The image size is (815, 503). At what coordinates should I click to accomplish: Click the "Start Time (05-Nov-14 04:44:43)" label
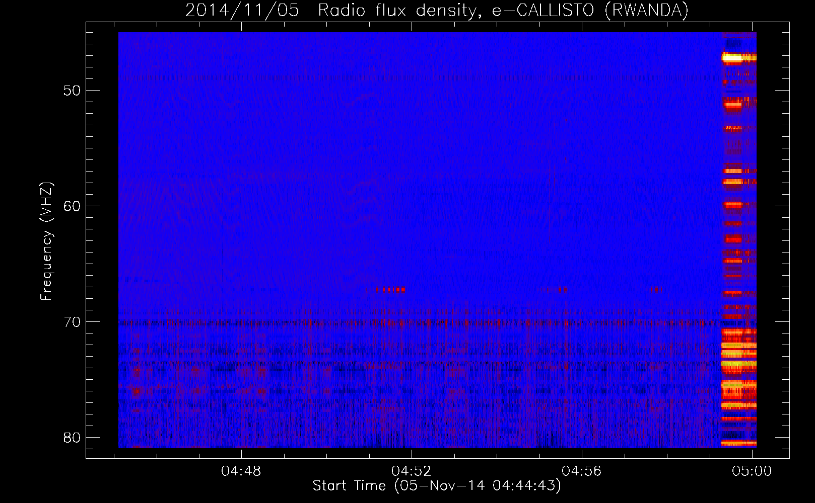click(x=437, y=486)
